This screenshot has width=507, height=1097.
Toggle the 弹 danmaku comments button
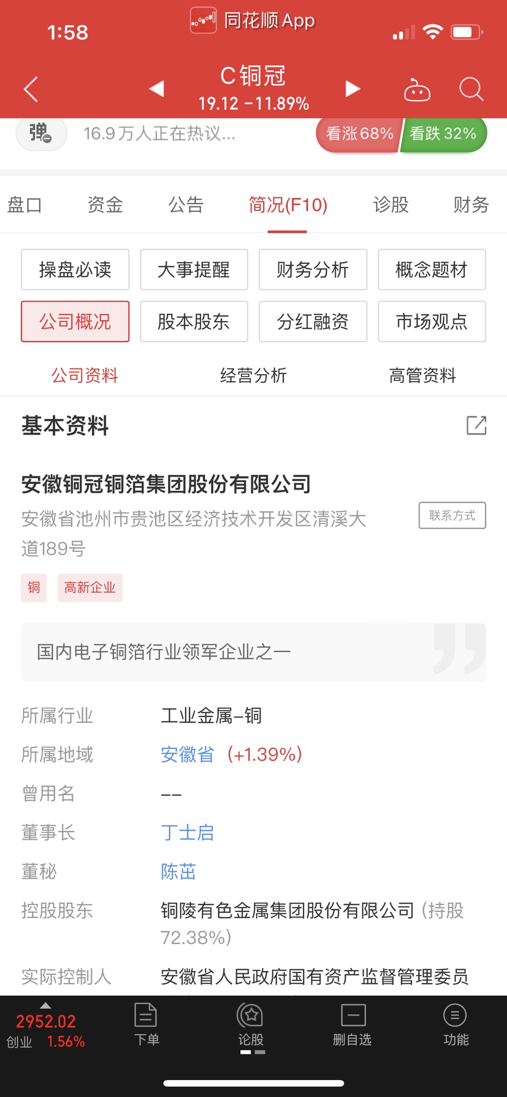click(41, 134)
